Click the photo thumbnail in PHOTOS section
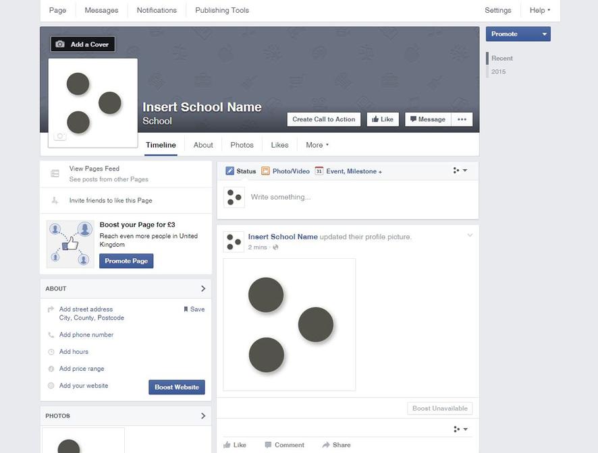 [83, 440]
